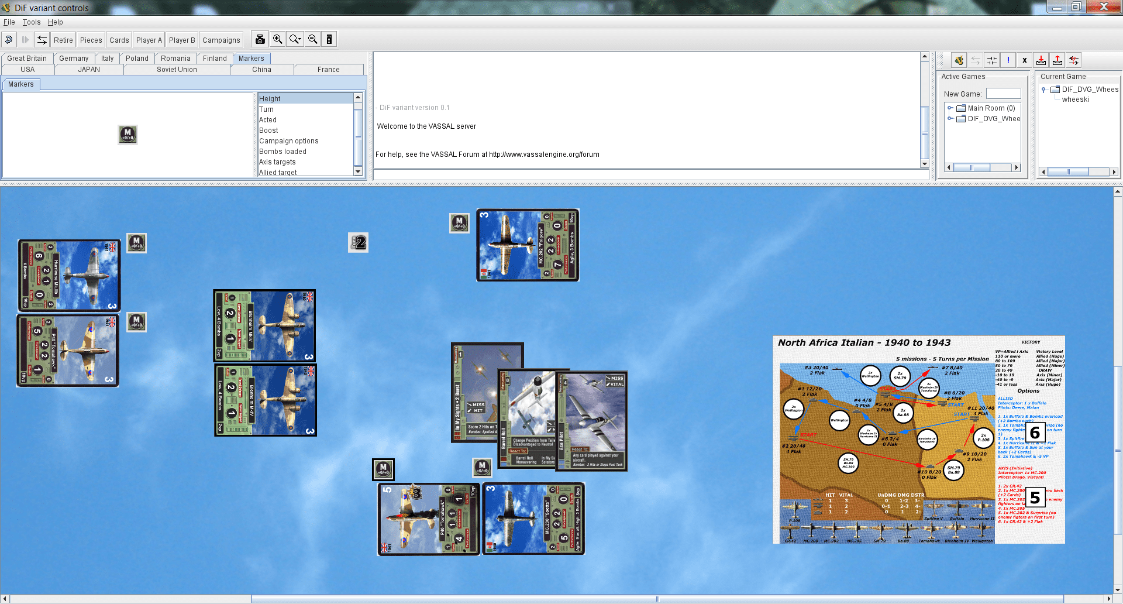The width and height of the screenshot is (1123, 604).
Task: Capture a screenshot with the camera icon
Action: [x=259, y=39]
